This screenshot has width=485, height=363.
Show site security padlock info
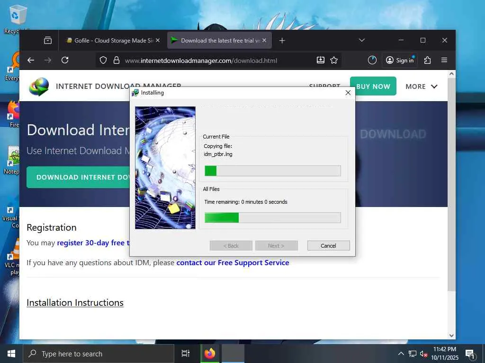pos(117,60)
